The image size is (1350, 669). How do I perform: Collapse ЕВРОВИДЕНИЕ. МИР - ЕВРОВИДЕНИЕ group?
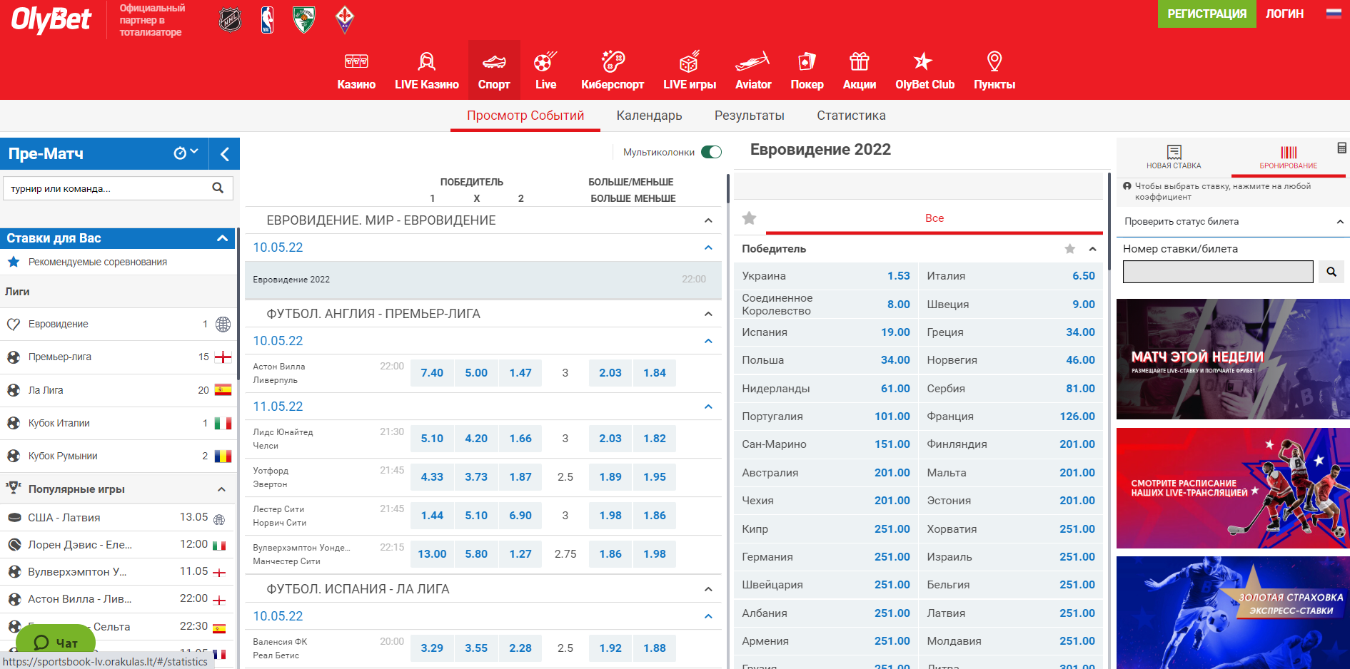pyautogui.click(x=708, y=220)
